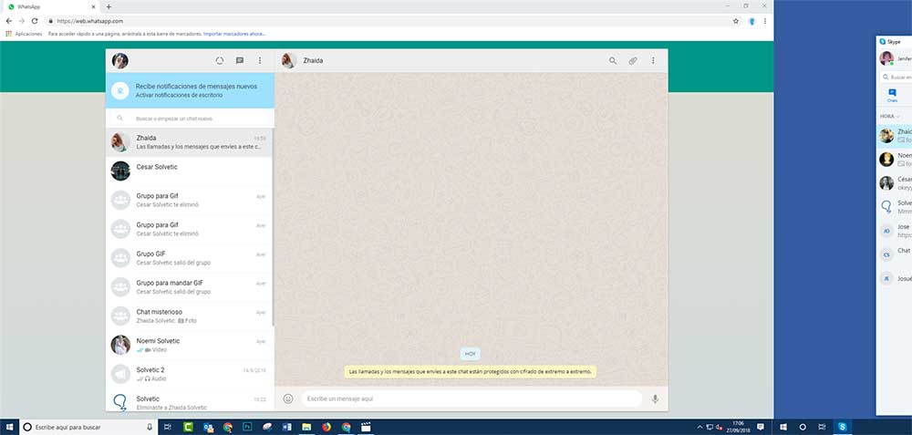Open the emoji picker smiley icon
Image resolution: width=912 pixels, height=435 pixels.
[288, 399]
